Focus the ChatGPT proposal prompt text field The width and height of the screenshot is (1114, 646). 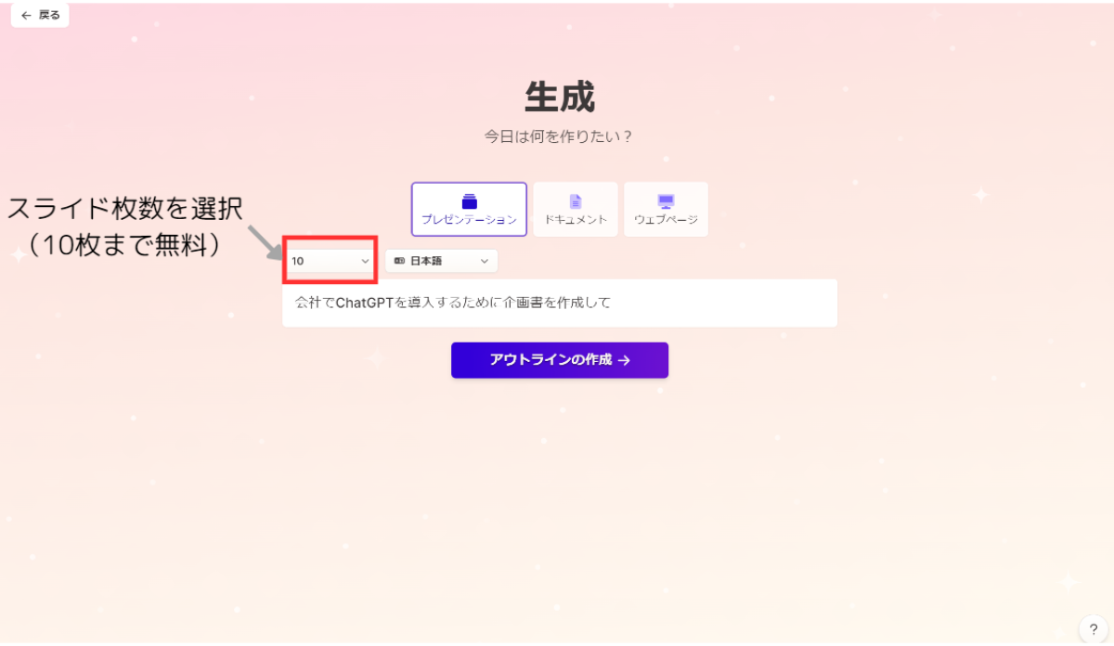[559, 304]
